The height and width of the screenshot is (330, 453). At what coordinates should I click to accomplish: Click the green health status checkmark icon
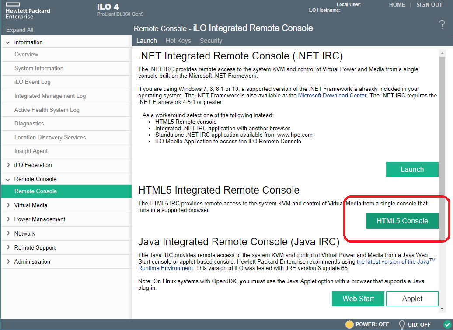[x=447, y=324]
